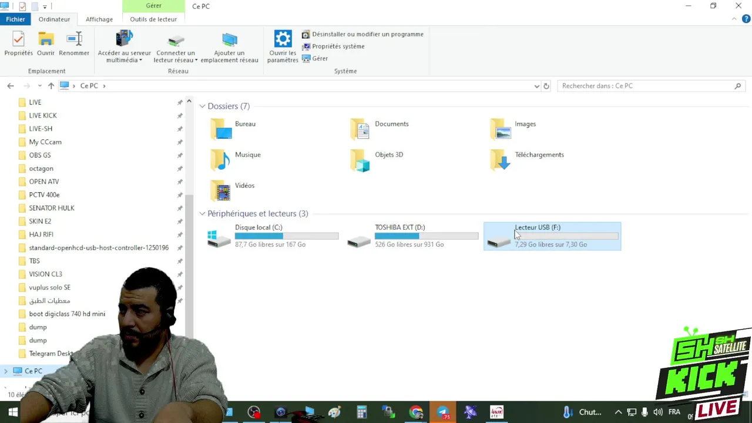
Task: Go up one level with the up arrow
Action: (x=51, y=86)
